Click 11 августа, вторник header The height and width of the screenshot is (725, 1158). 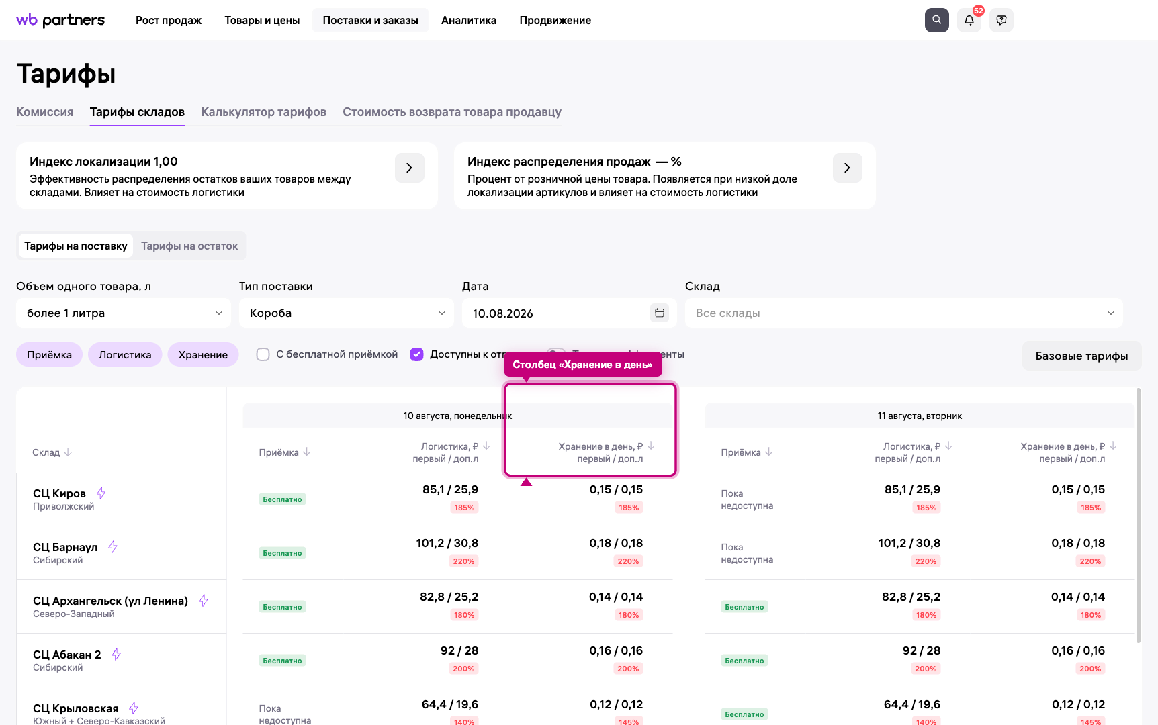point(920,416)
